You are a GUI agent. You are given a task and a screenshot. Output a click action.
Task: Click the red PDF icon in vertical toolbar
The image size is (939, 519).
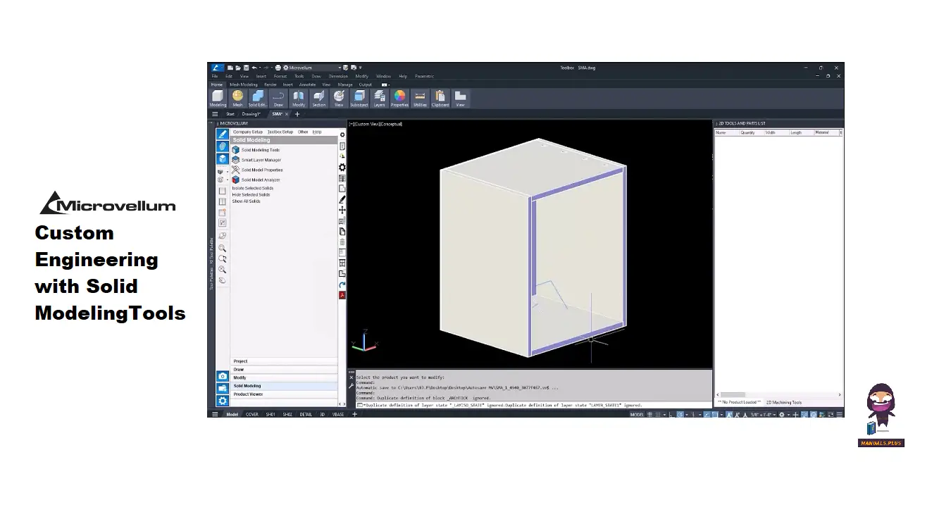pyautogui.click(x=342, y=295)
